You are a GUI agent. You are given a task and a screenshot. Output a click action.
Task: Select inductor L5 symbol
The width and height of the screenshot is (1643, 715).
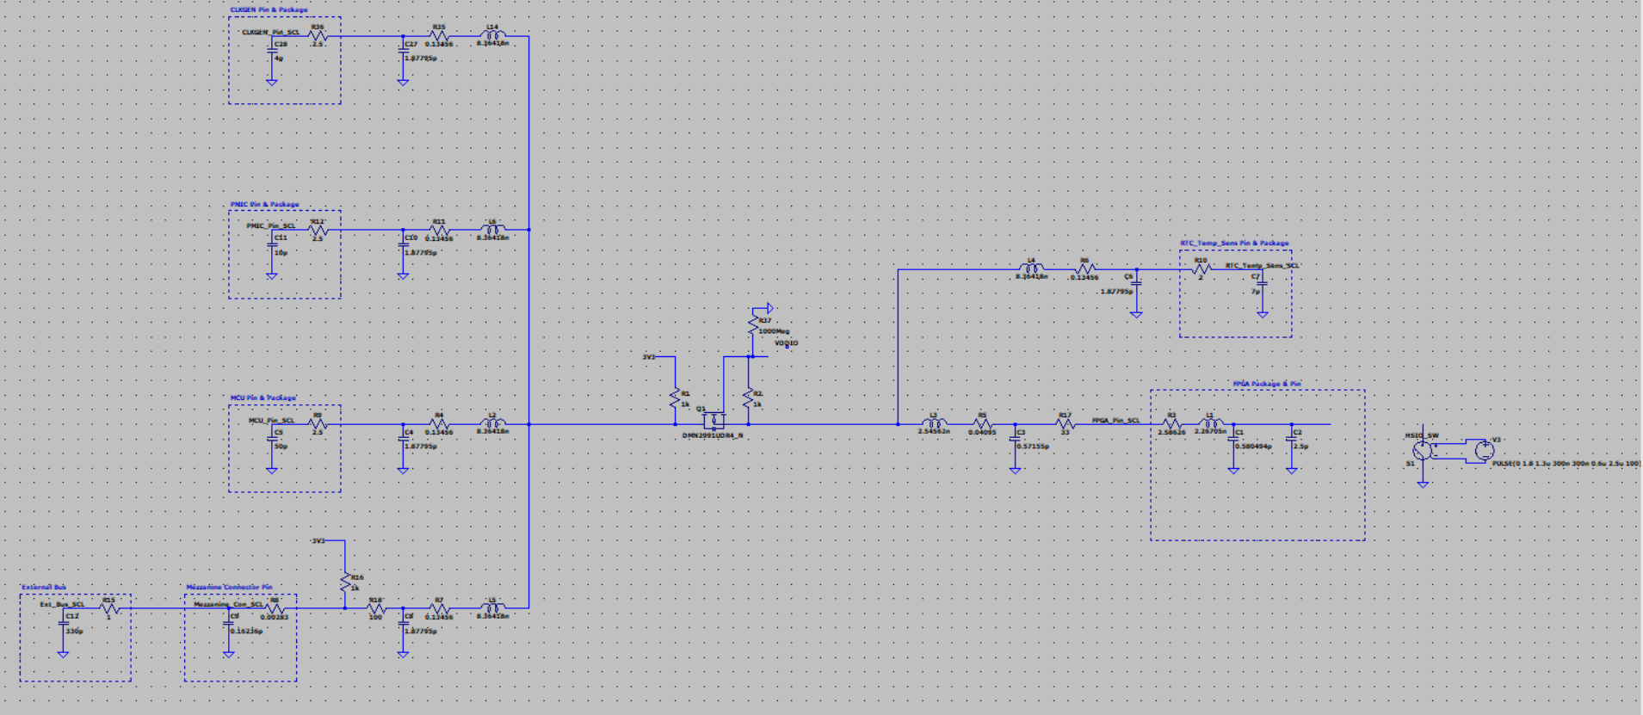492,607
